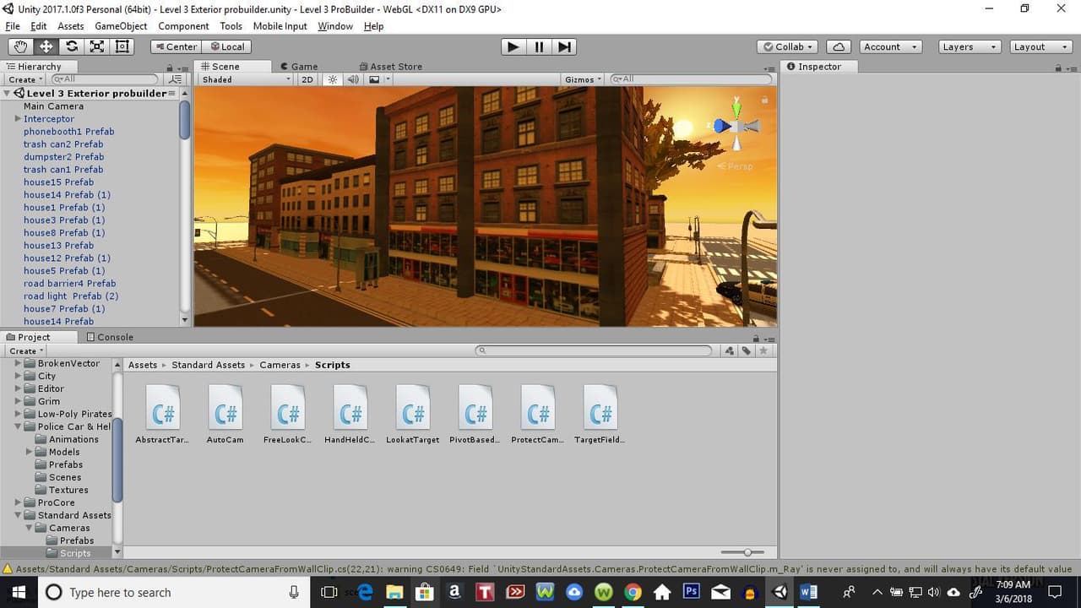This screenshot has width=1081, height=608.
Task: Click the Project search field
Action: 594,350
